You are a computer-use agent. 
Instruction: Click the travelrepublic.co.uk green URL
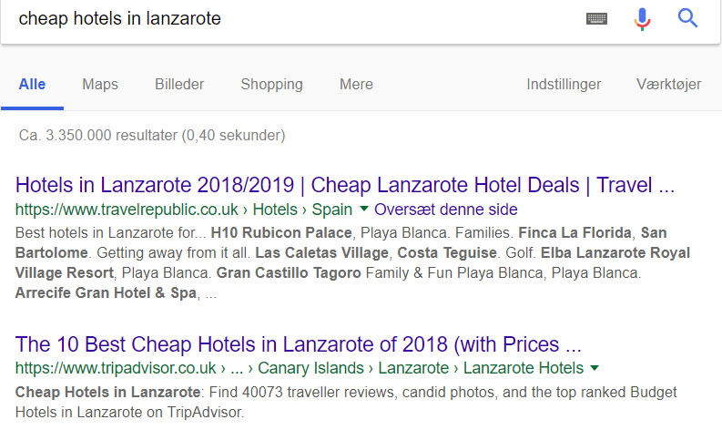point(127,210)
